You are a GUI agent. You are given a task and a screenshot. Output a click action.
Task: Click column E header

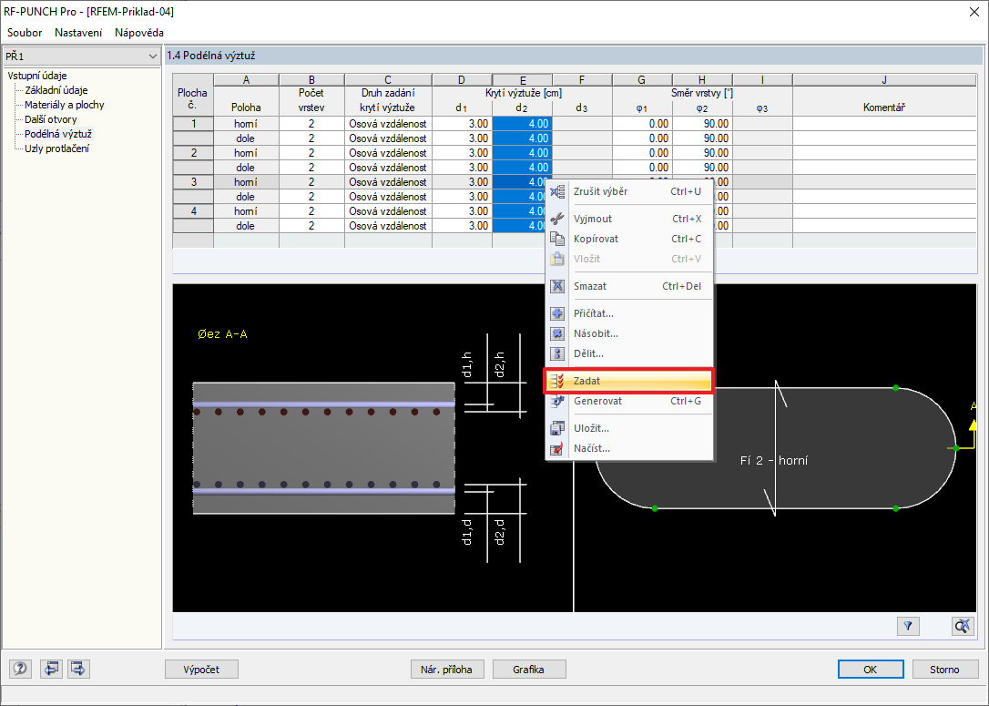point(522,80)
